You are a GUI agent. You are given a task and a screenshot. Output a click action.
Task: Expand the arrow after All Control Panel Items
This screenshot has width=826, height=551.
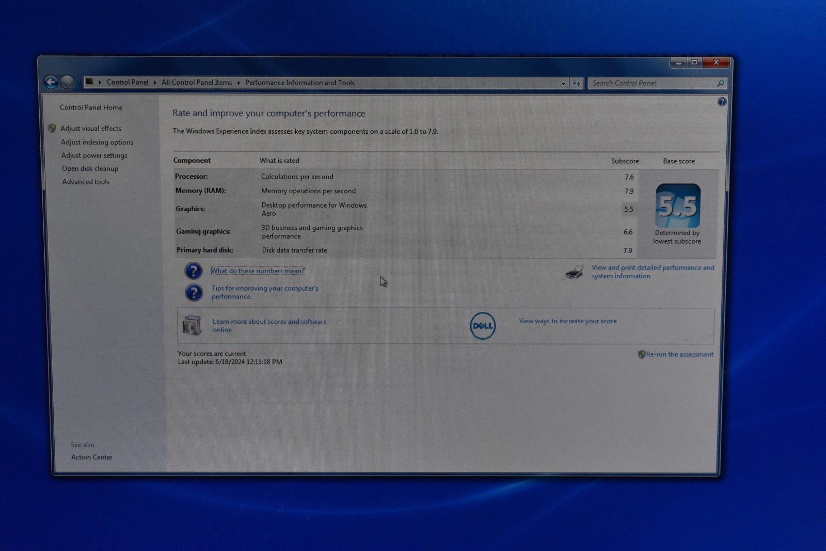point(239,83)
